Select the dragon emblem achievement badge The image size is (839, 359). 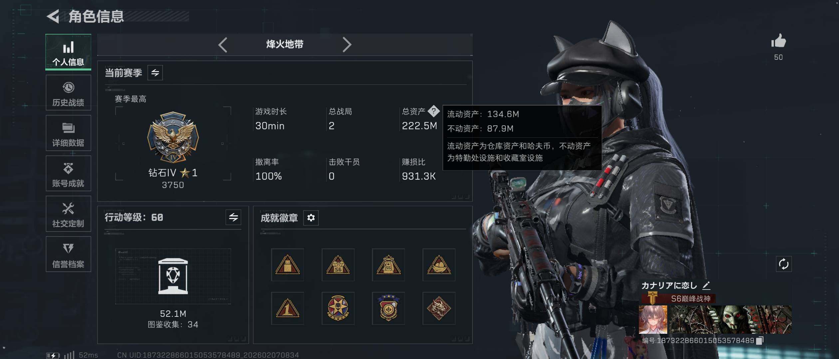439,308
